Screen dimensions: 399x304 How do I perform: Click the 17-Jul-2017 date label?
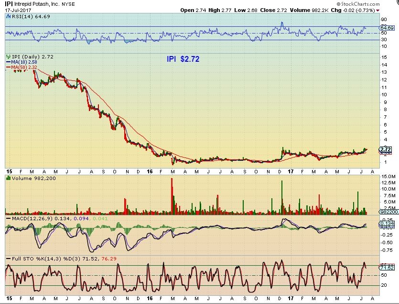15,10
